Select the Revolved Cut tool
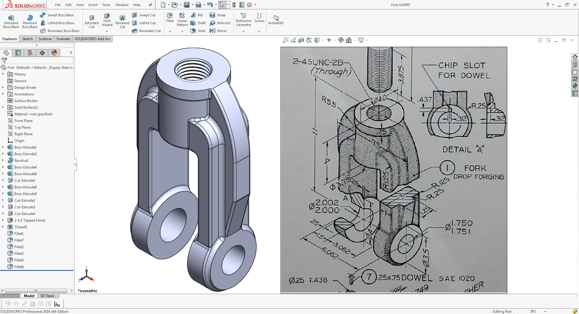 [122, 21]
